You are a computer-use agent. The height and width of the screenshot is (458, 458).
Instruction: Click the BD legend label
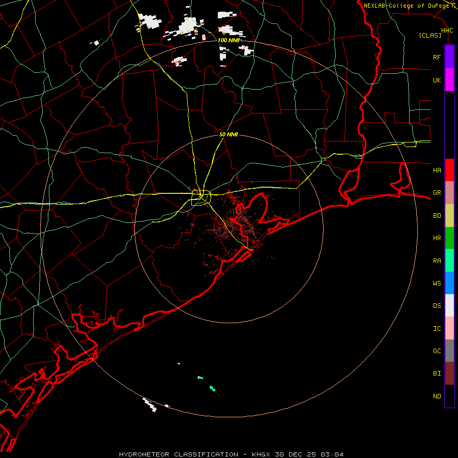point(437,216)
